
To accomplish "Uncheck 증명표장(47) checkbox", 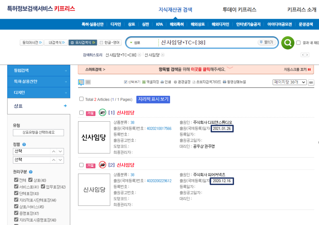I will 16,213.
